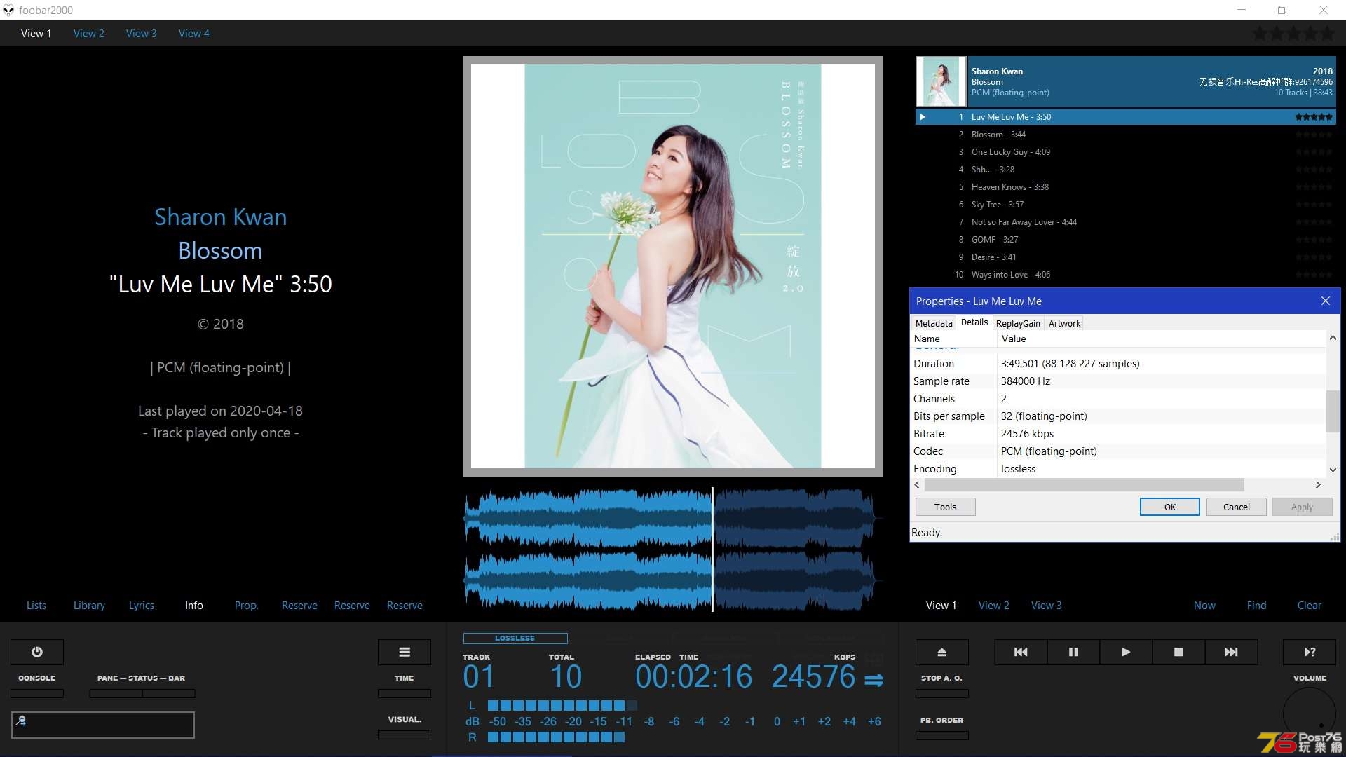
Task: Click the Bitrate row in Properties
Action: pos(1118,434)
